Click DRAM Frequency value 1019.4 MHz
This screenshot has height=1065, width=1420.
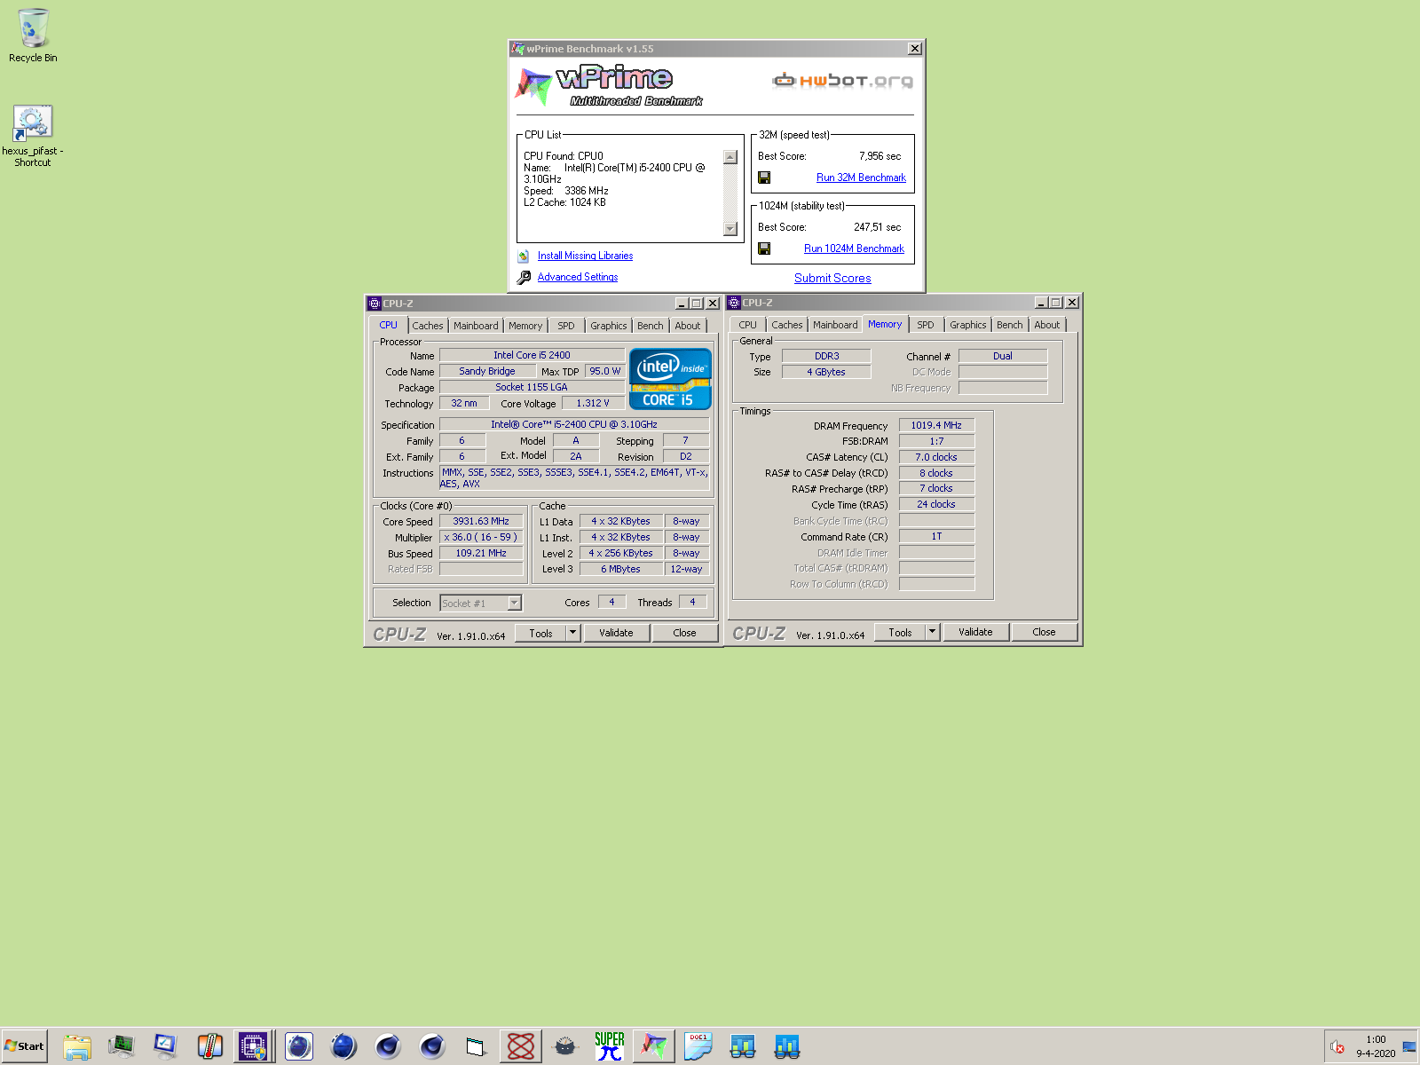coord(936,425)
